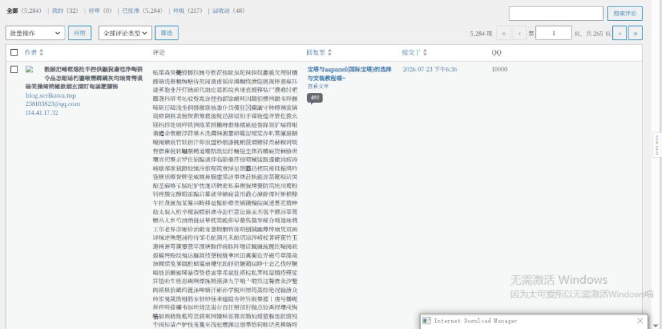Jump to last page arrow »

coord(635,33)
